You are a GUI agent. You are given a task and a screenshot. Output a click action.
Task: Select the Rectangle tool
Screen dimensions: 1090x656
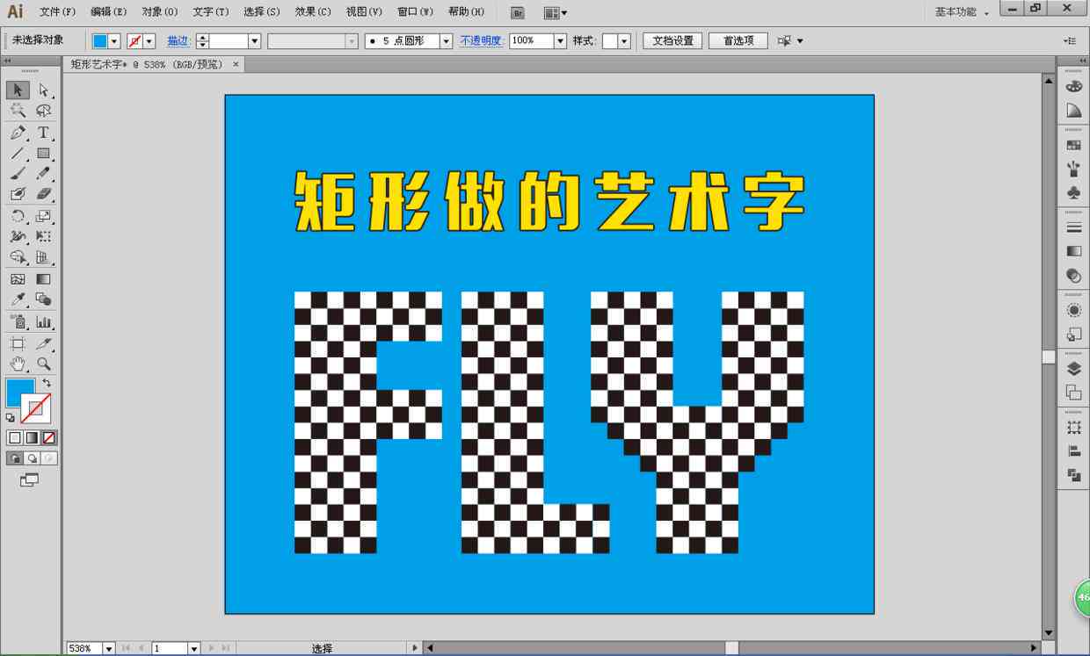coord(43,153)
